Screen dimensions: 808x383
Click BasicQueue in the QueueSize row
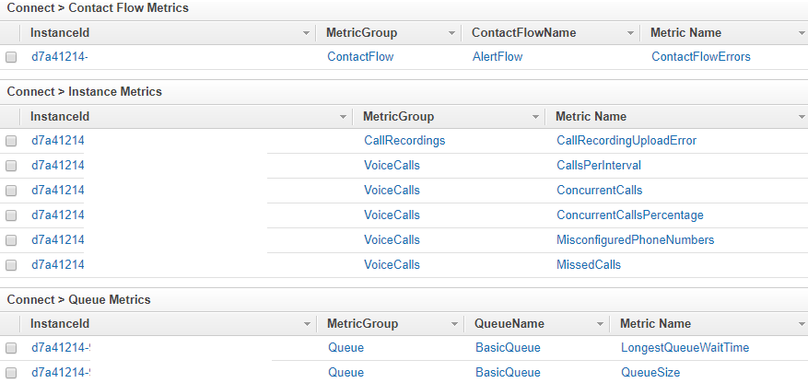tap(508, 372)
